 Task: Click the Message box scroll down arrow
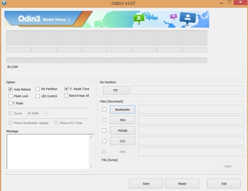pyautogui.click(x=91, y=166)
